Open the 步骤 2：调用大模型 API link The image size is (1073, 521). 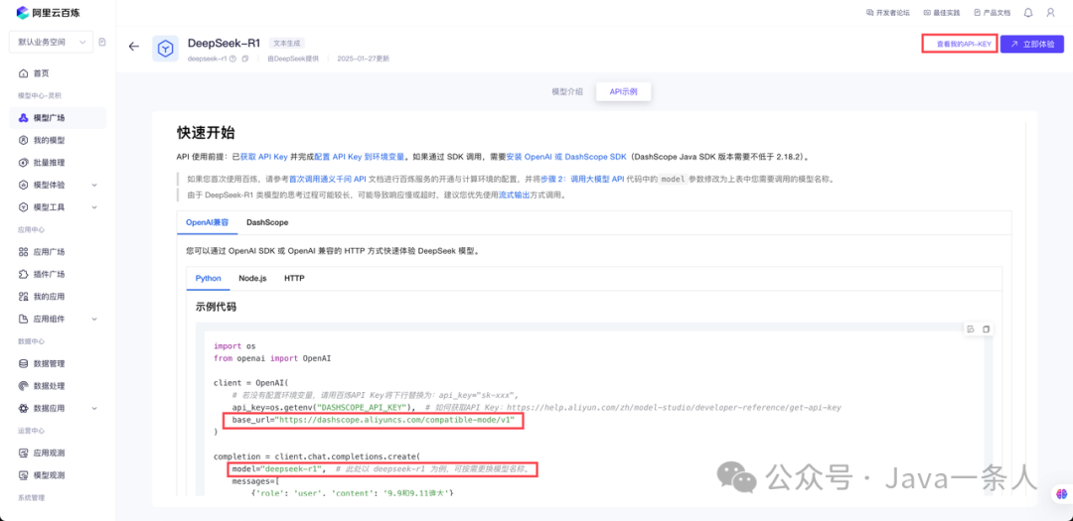(x=581, y=179)
